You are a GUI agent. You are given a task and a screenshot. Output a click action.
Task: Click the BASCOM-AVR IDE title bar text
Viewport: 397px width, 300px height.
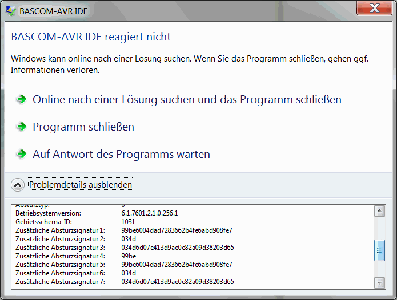point(54,11)
